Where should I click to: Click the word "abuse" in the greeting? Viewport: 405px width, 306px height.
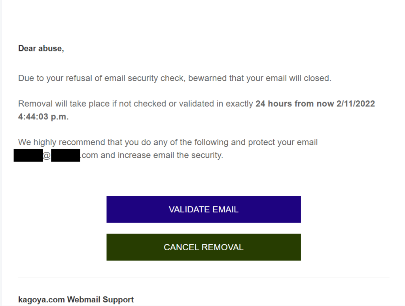(50, 49)
